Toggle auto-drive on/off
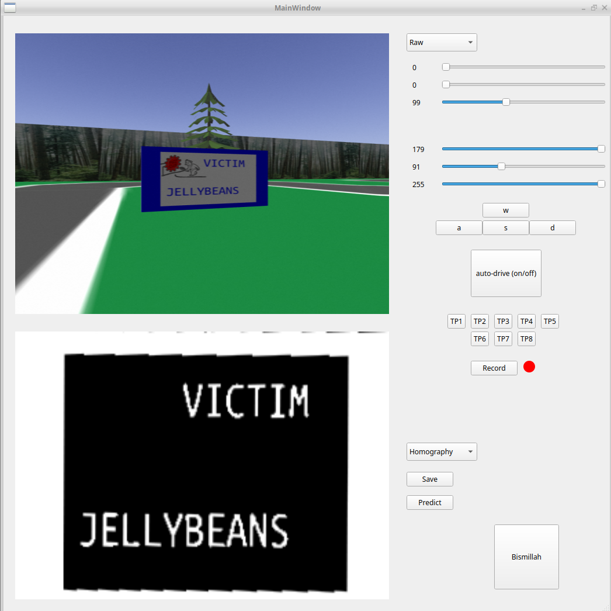Screen dimensions: 611x611 (506, 273)
